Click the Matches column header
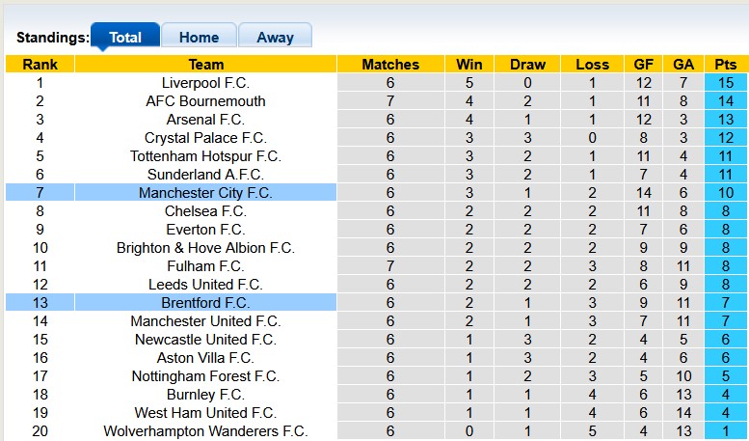 [390, 65]
